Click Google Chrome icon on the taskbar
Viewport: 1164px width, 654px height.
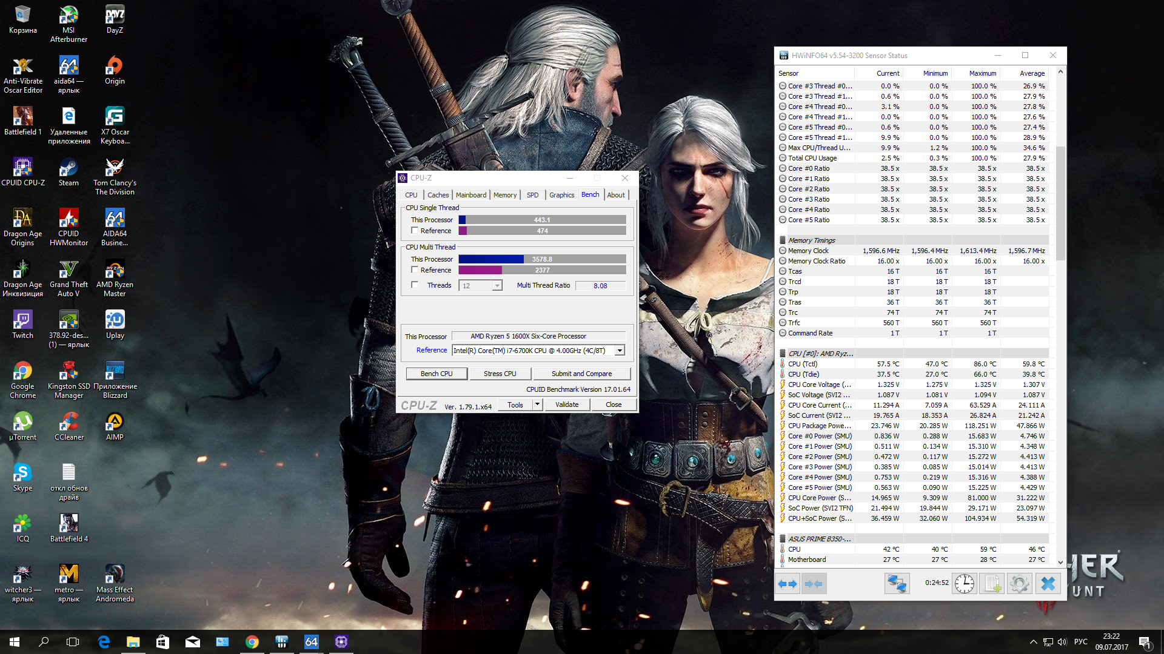252,642
